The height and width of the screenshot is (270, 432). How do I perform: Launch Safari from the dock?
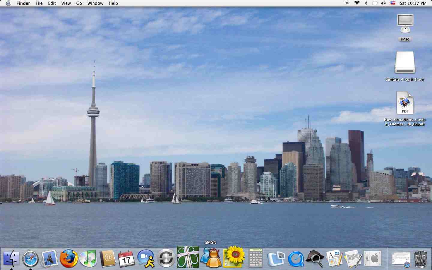click(31, 259)
